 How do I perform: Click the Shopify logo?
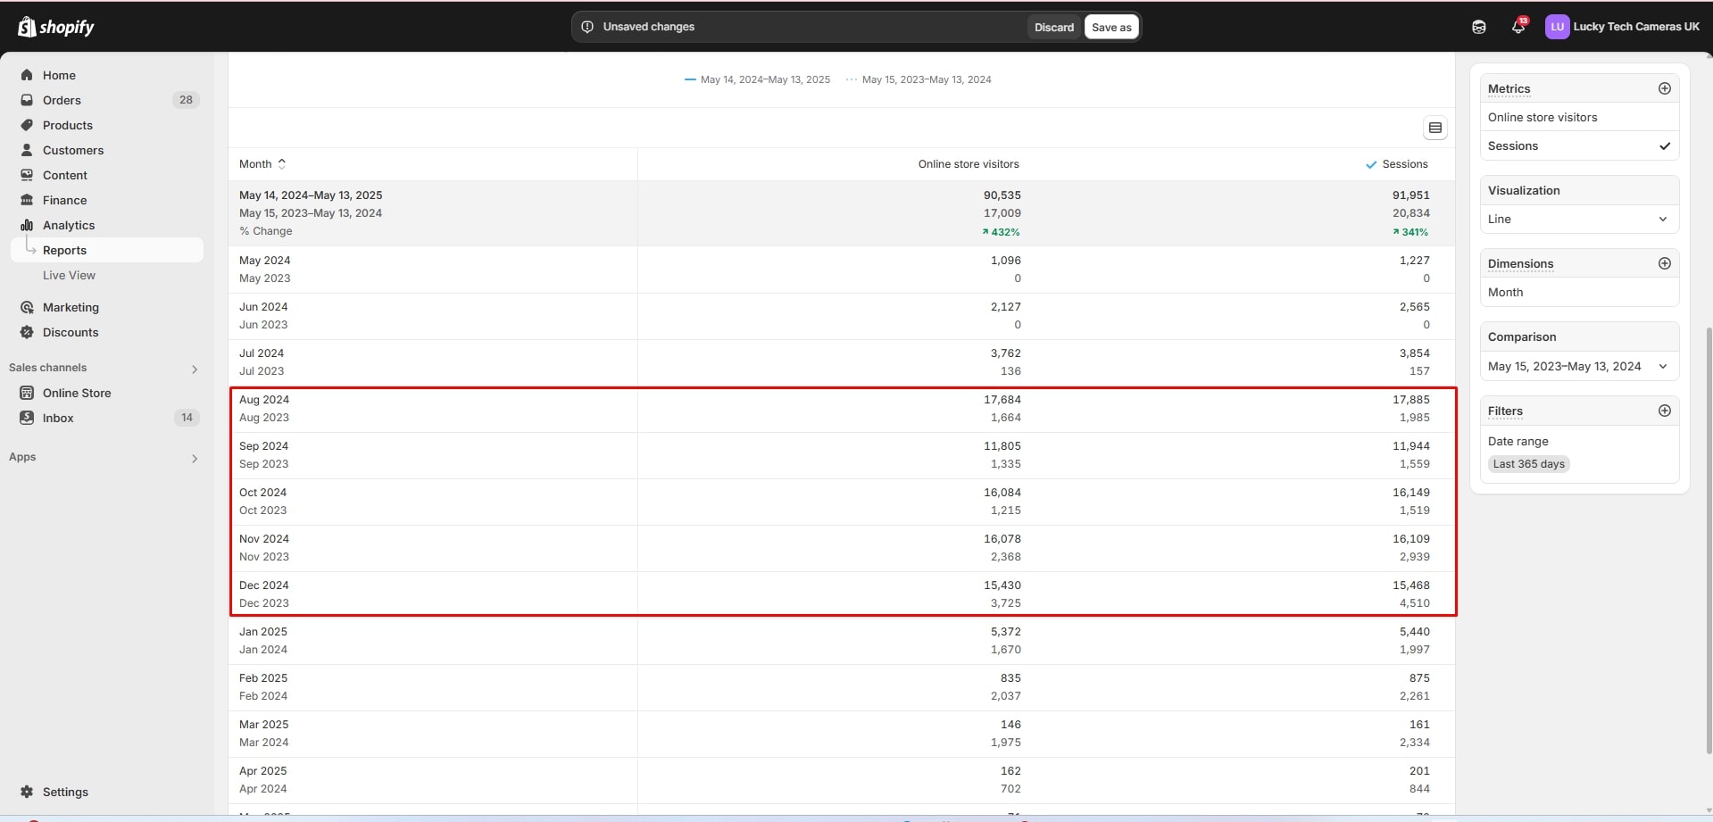point(55,27)
